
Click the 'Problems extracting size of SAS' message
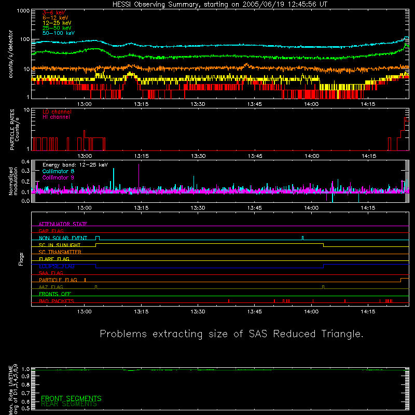point(231,334)
